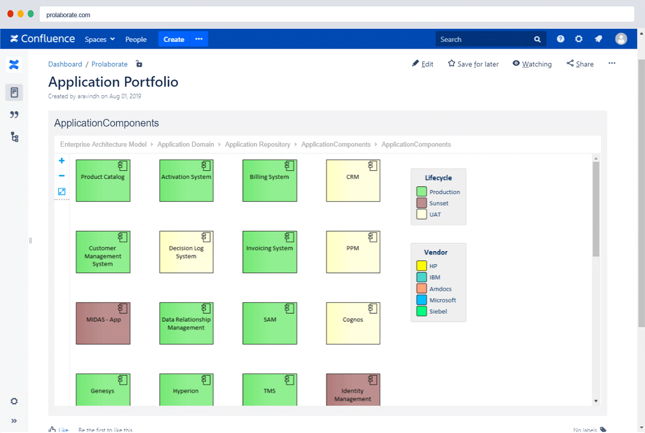Click the Sunset legend swatch
The height and width of the screenshot is (433, 645).
[x=421, y=203]
